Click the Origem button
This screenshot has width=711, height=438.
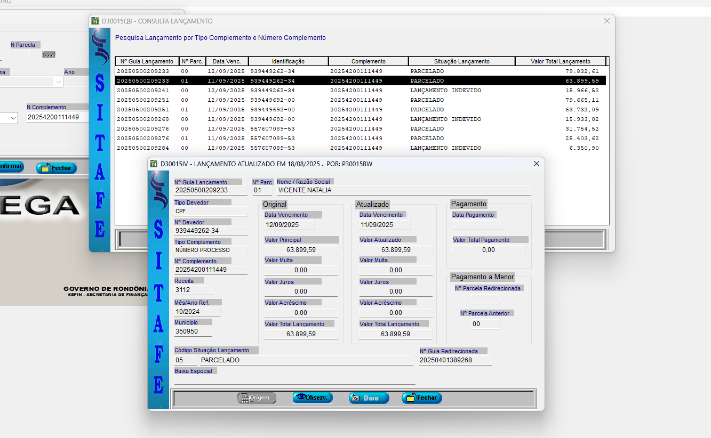coord(257,398)
